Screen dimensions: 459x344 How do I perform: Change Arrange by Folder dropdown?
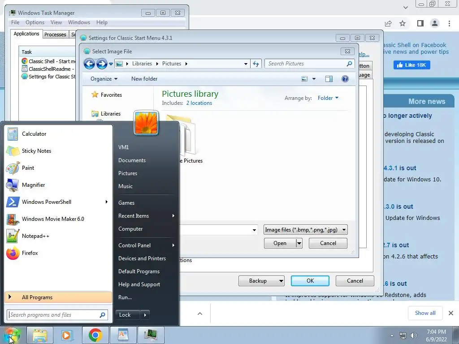pyautogui.click(x=328, y=98)
